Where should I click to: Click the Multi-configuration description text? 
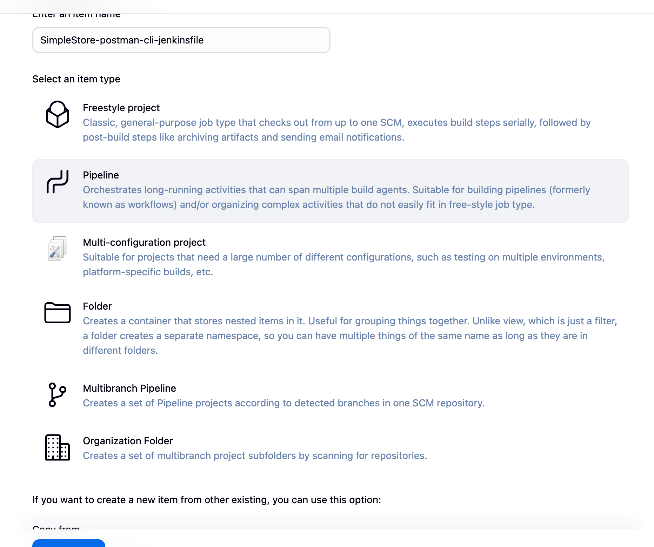[343, 264]
